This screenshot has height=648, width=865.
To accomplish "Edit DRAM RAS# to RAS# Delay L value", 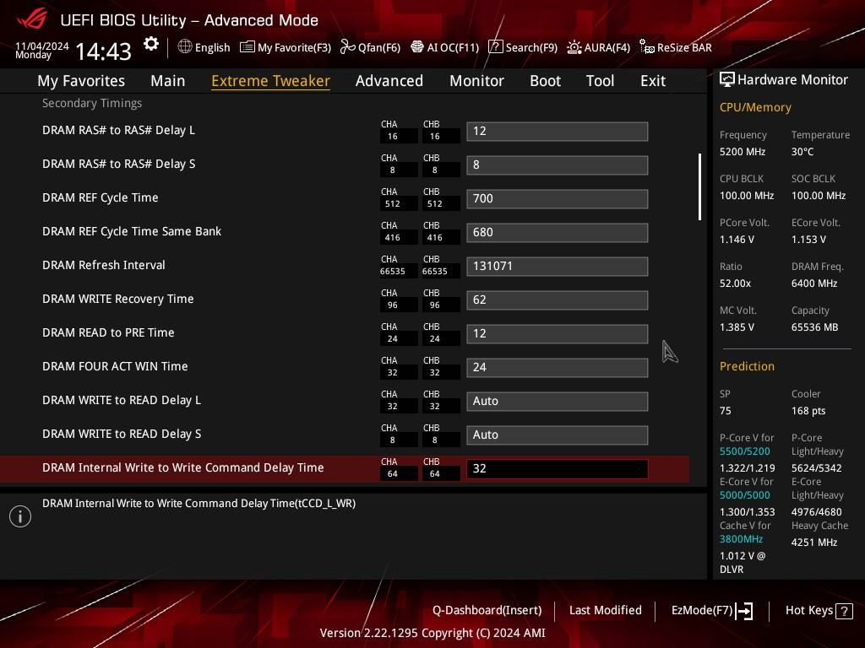I will [558, 131].
